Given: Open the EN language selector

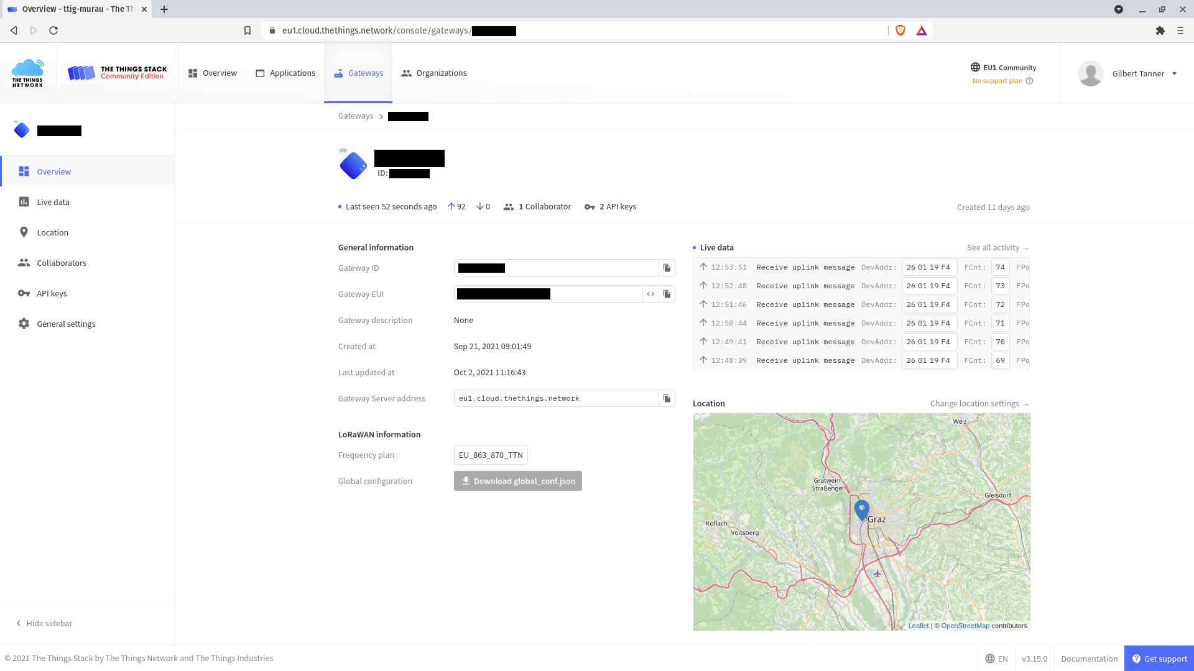Looking at the screenshot, I should pos(996,659).
